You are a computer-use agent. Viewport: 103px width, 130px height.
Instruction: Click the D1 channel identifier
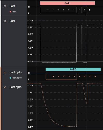(x=5, y=73)
